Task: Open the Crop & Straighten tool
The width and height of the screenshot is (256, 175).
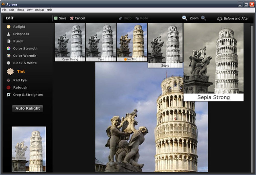Action: tap(28, 95)
